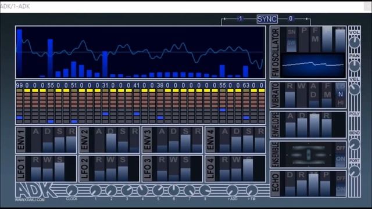The width and height of the screenshot is (372, 209).
Task: Click the CLOCK knob
Action: click(x=72, y=190)
